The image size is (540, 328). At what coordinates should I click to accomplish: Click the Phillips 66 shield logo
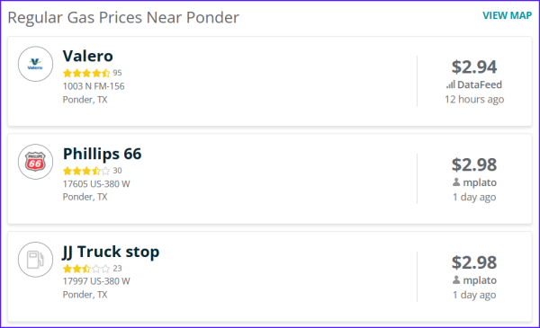[35, 162]
